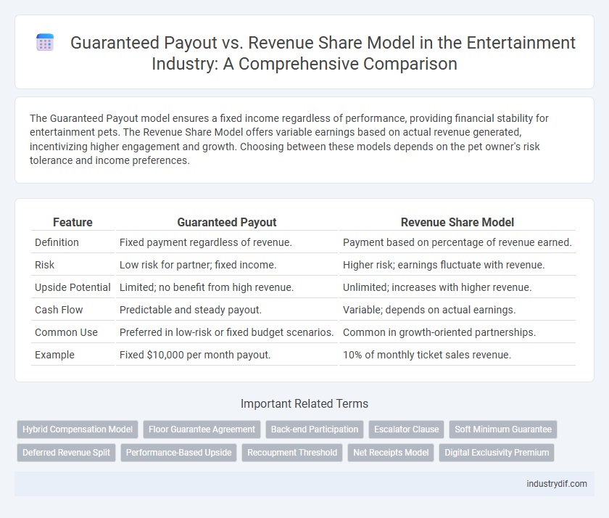Viewport: 609px width, 518px height.
Task: Select 'Variable; depends on actual earnings.' cell
Action: pyautogui.click(x=457, y=310)
